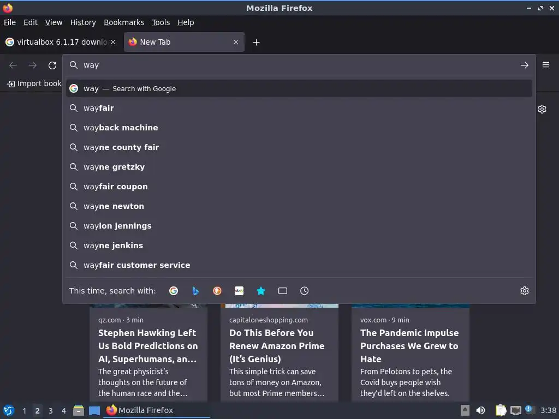Choose the 'wayfair' suggestion

(x=299, y=108)
